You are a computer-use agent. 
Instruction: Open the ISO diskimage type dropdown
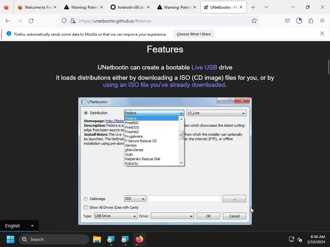[x=135, y=198]
